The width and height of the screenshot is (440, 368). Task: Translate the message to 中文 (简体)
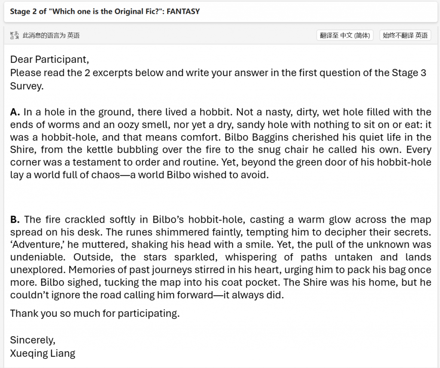[x=345, y=35]
